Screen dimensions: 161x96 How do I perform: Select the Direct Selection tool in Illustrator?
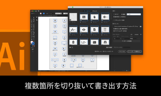pos(34,18)
